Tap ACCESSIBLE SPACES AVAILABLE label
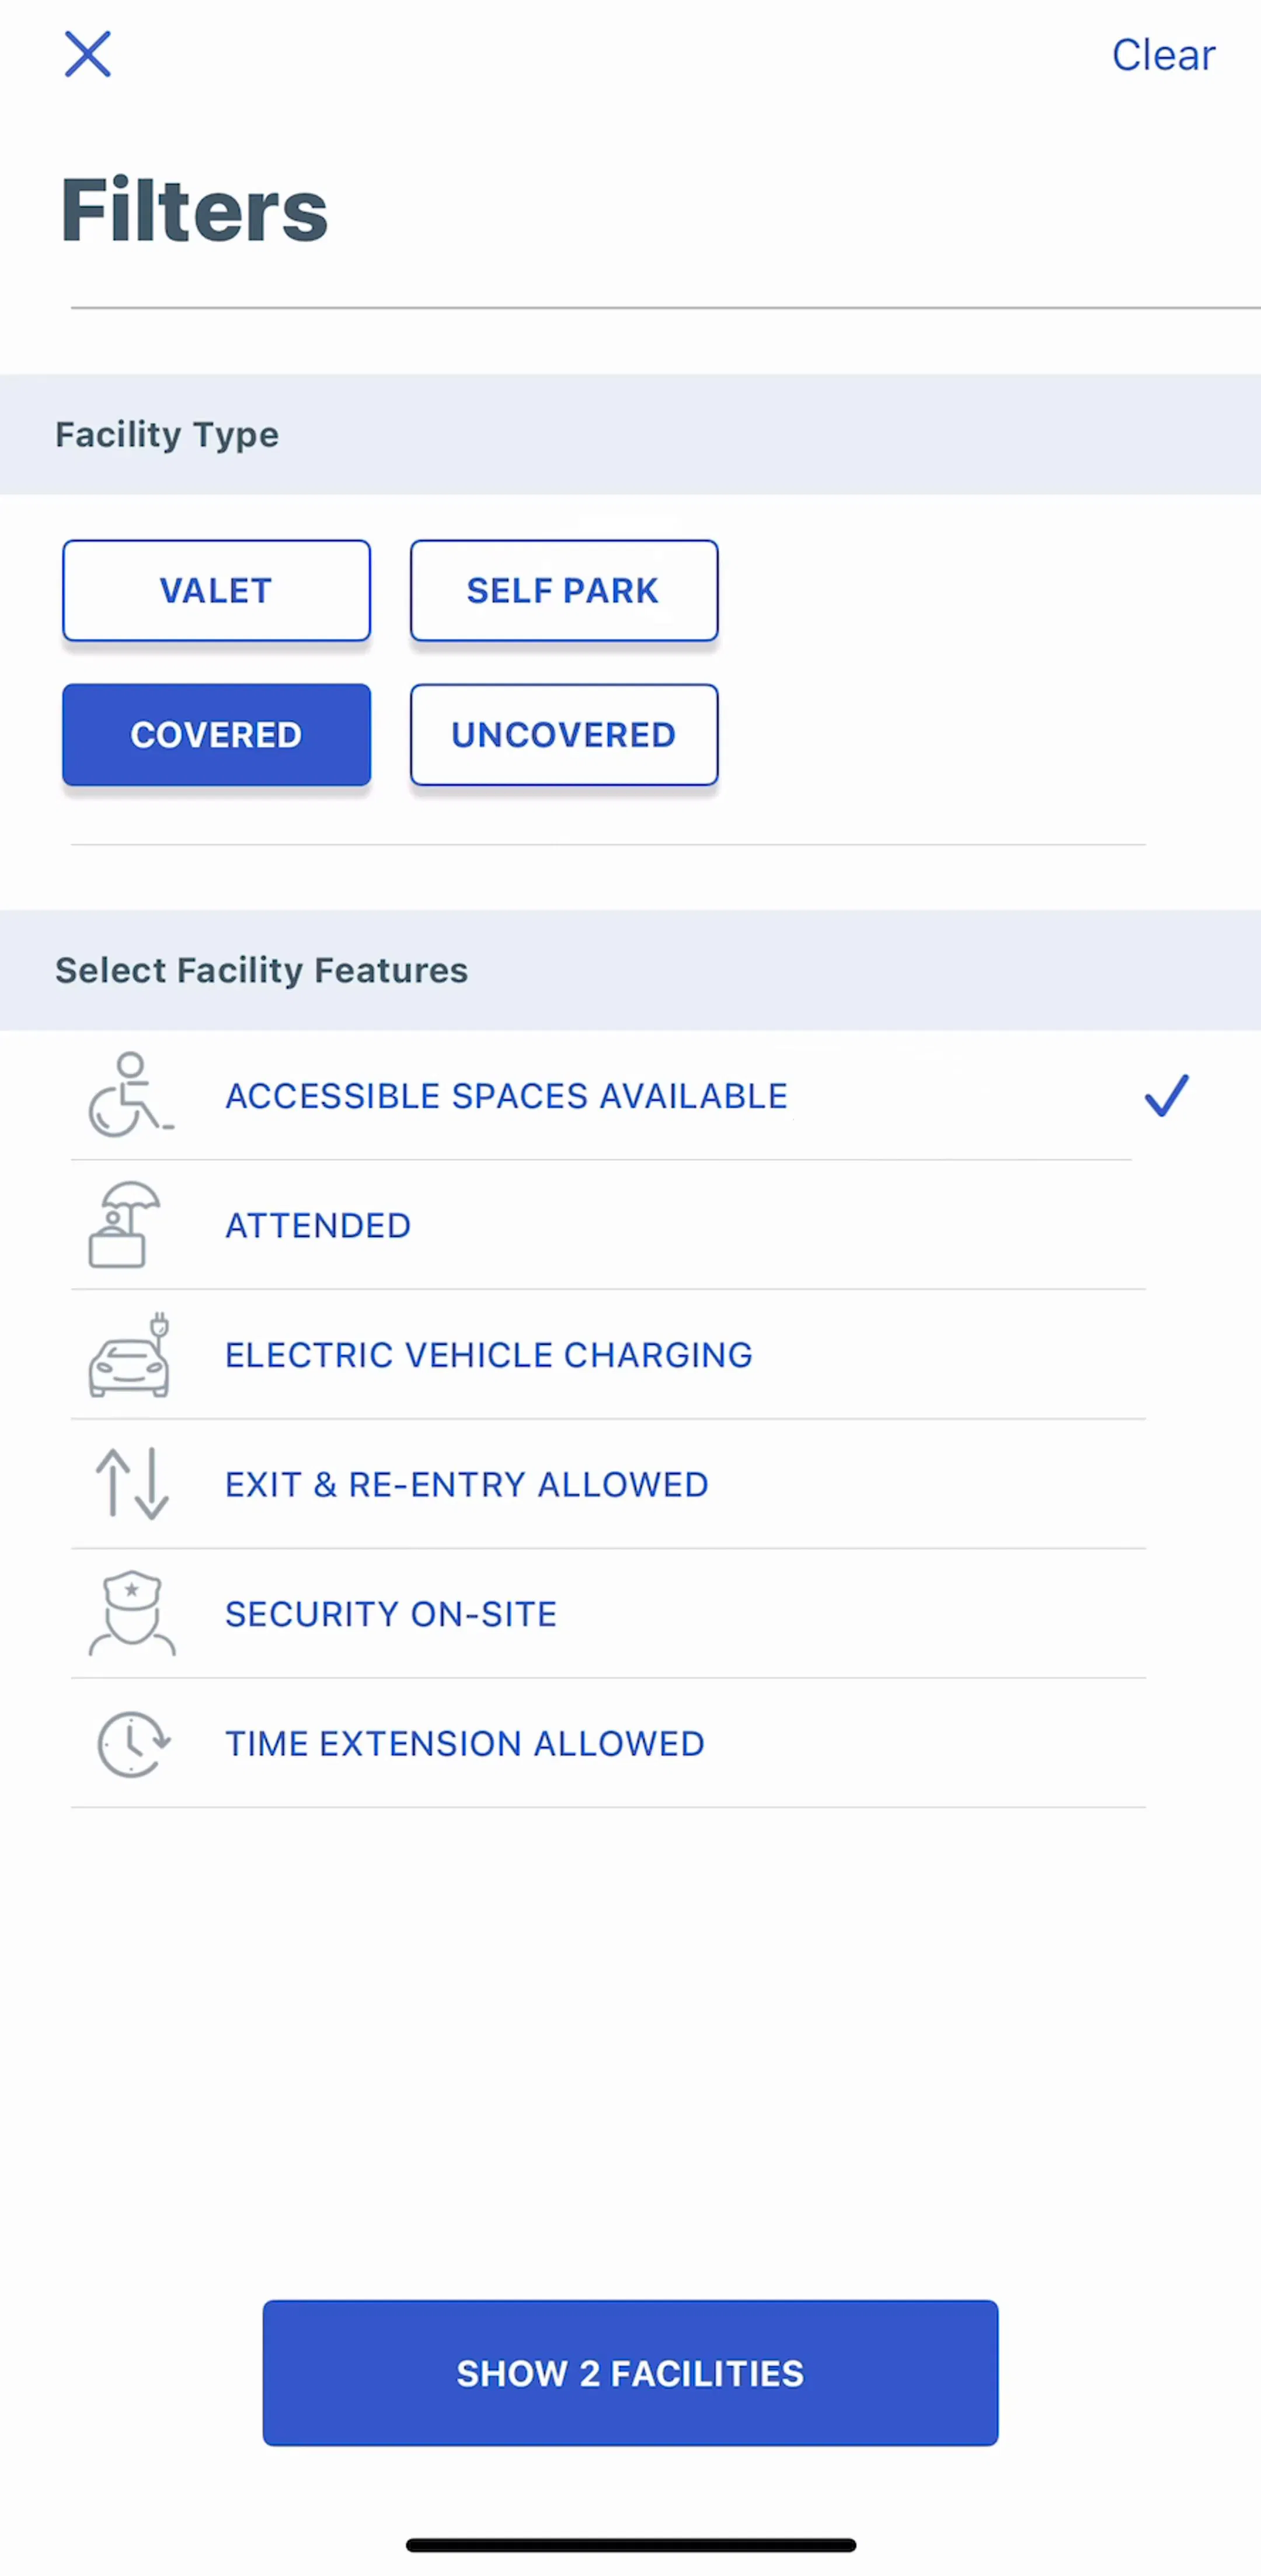Screen dimensions: 1261x2576 pyautogui.click(x=506, y=1095)
